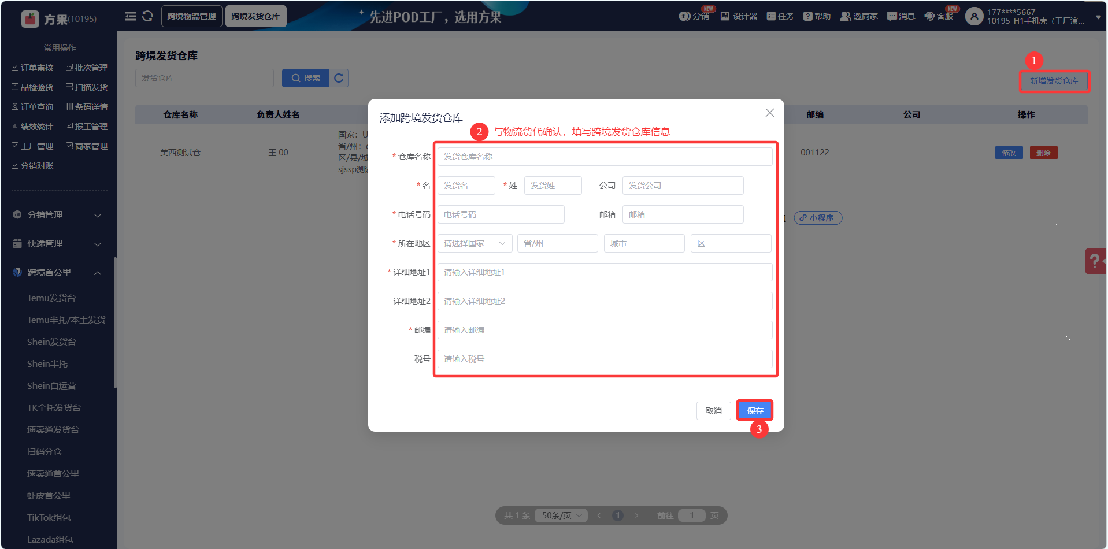
Task: Focus the 电话号码 input field
Action: click(501, 214)
